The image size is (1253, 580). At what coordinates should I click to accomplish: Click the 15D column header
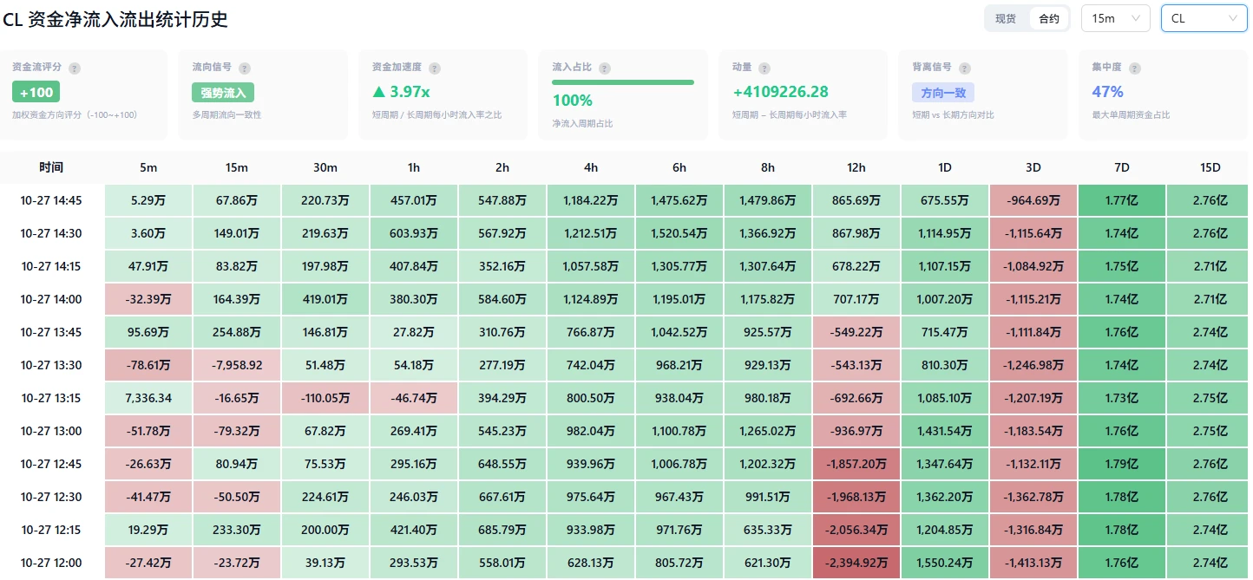click(1210, 167)
